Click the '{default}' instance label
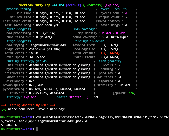Screen dimensions: 169x136 [x=73, y=5]
